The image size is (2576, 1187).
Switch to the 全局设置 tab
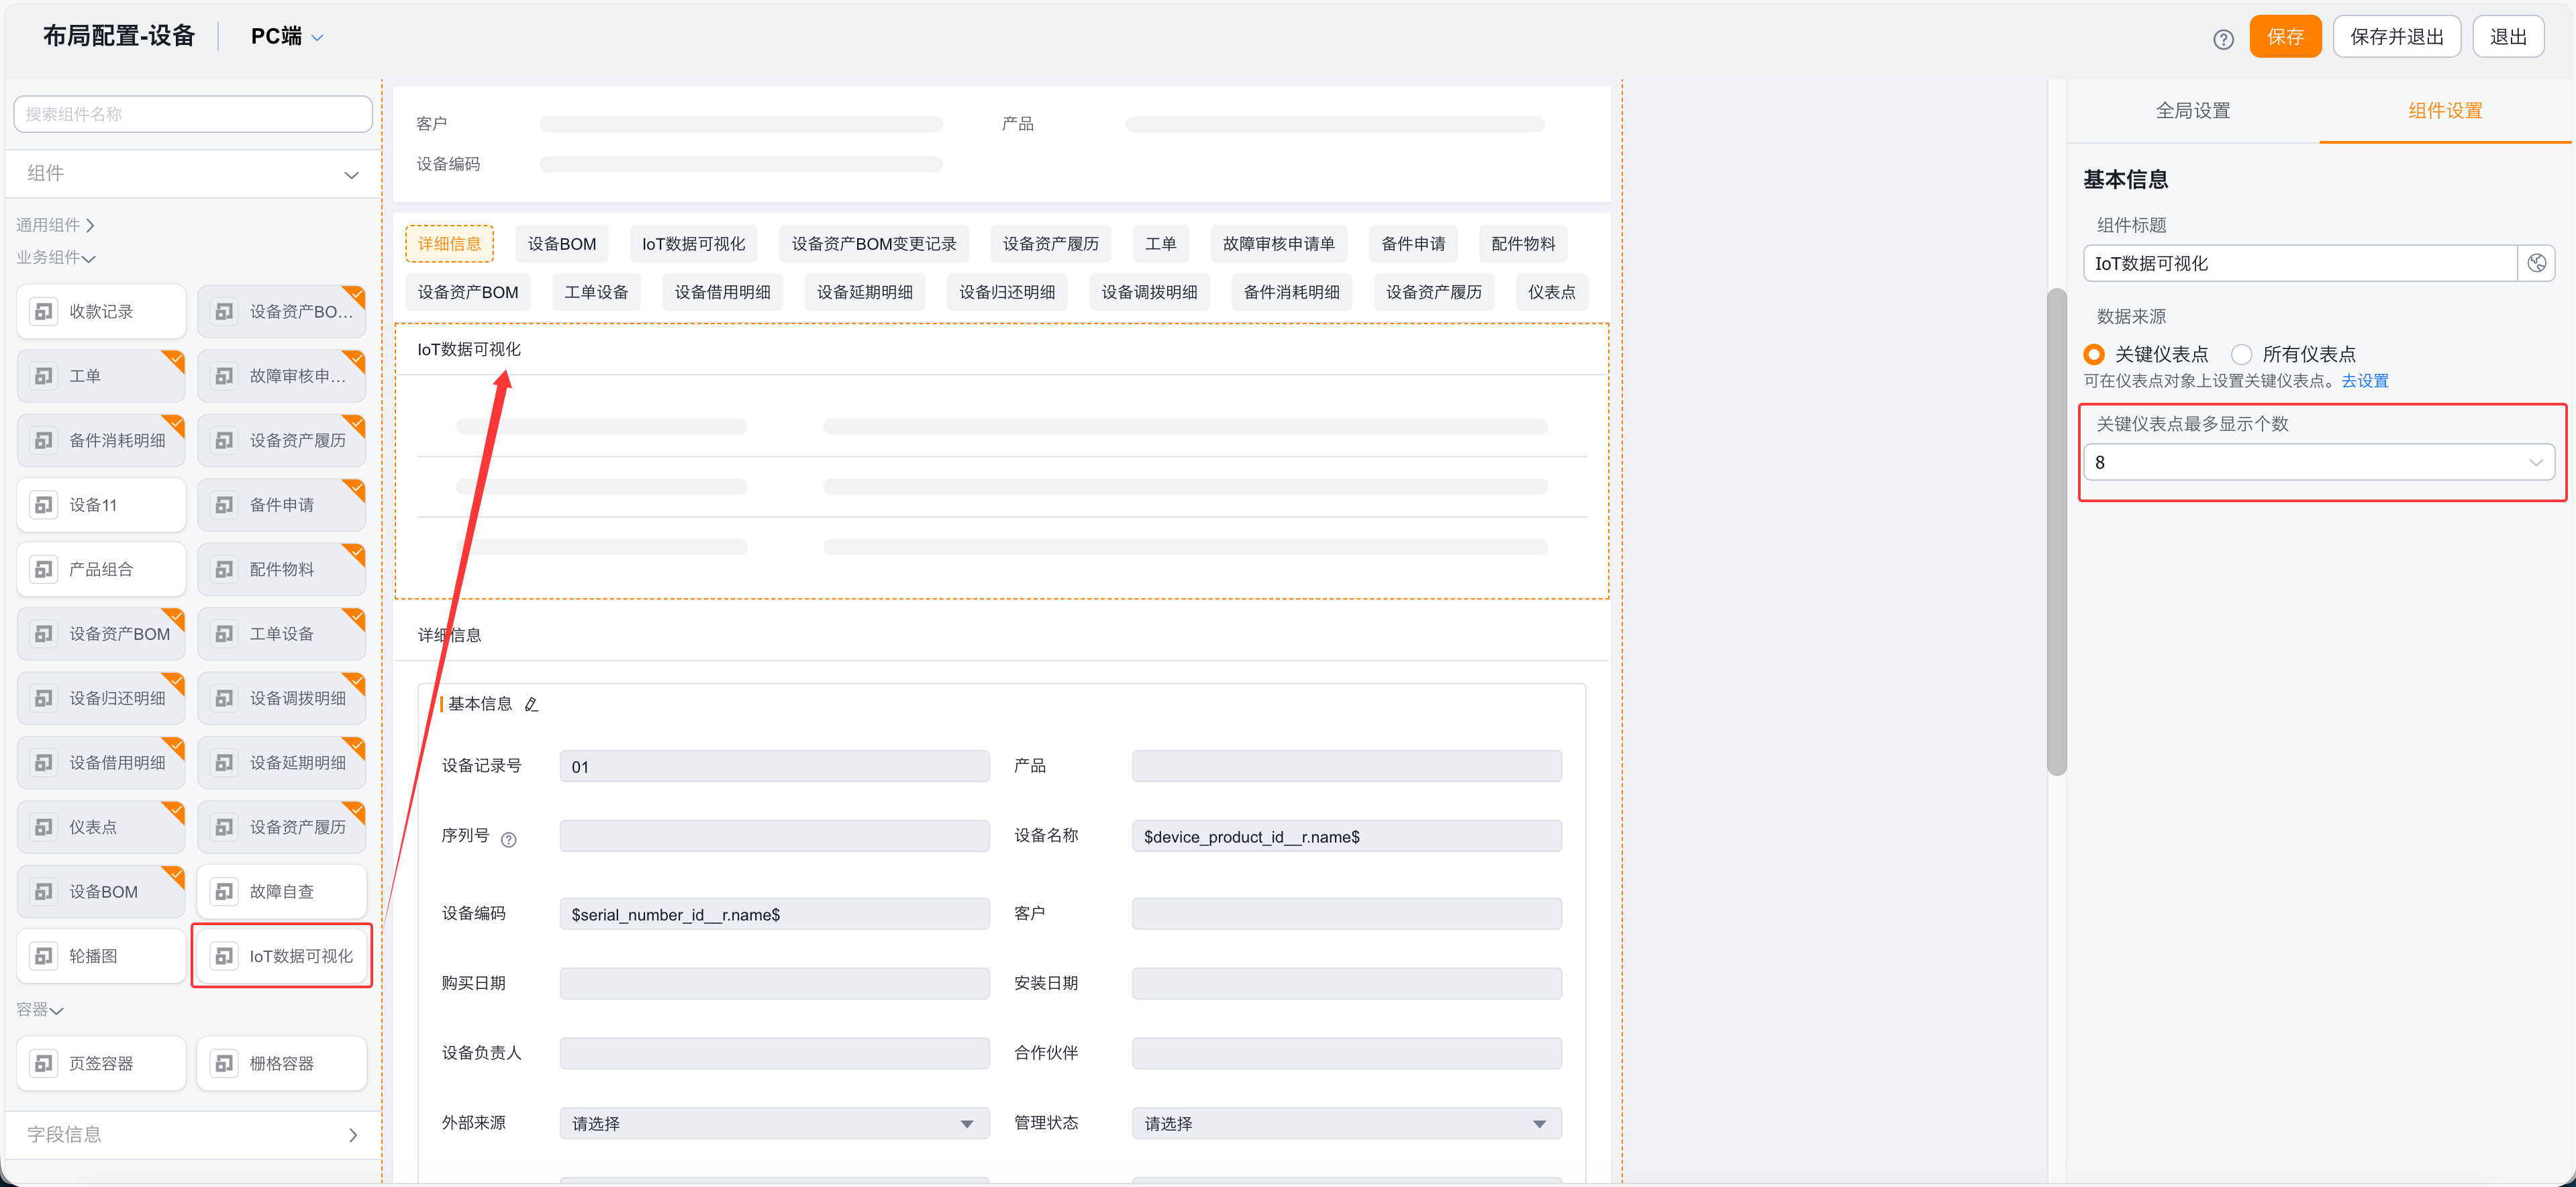2192,111
